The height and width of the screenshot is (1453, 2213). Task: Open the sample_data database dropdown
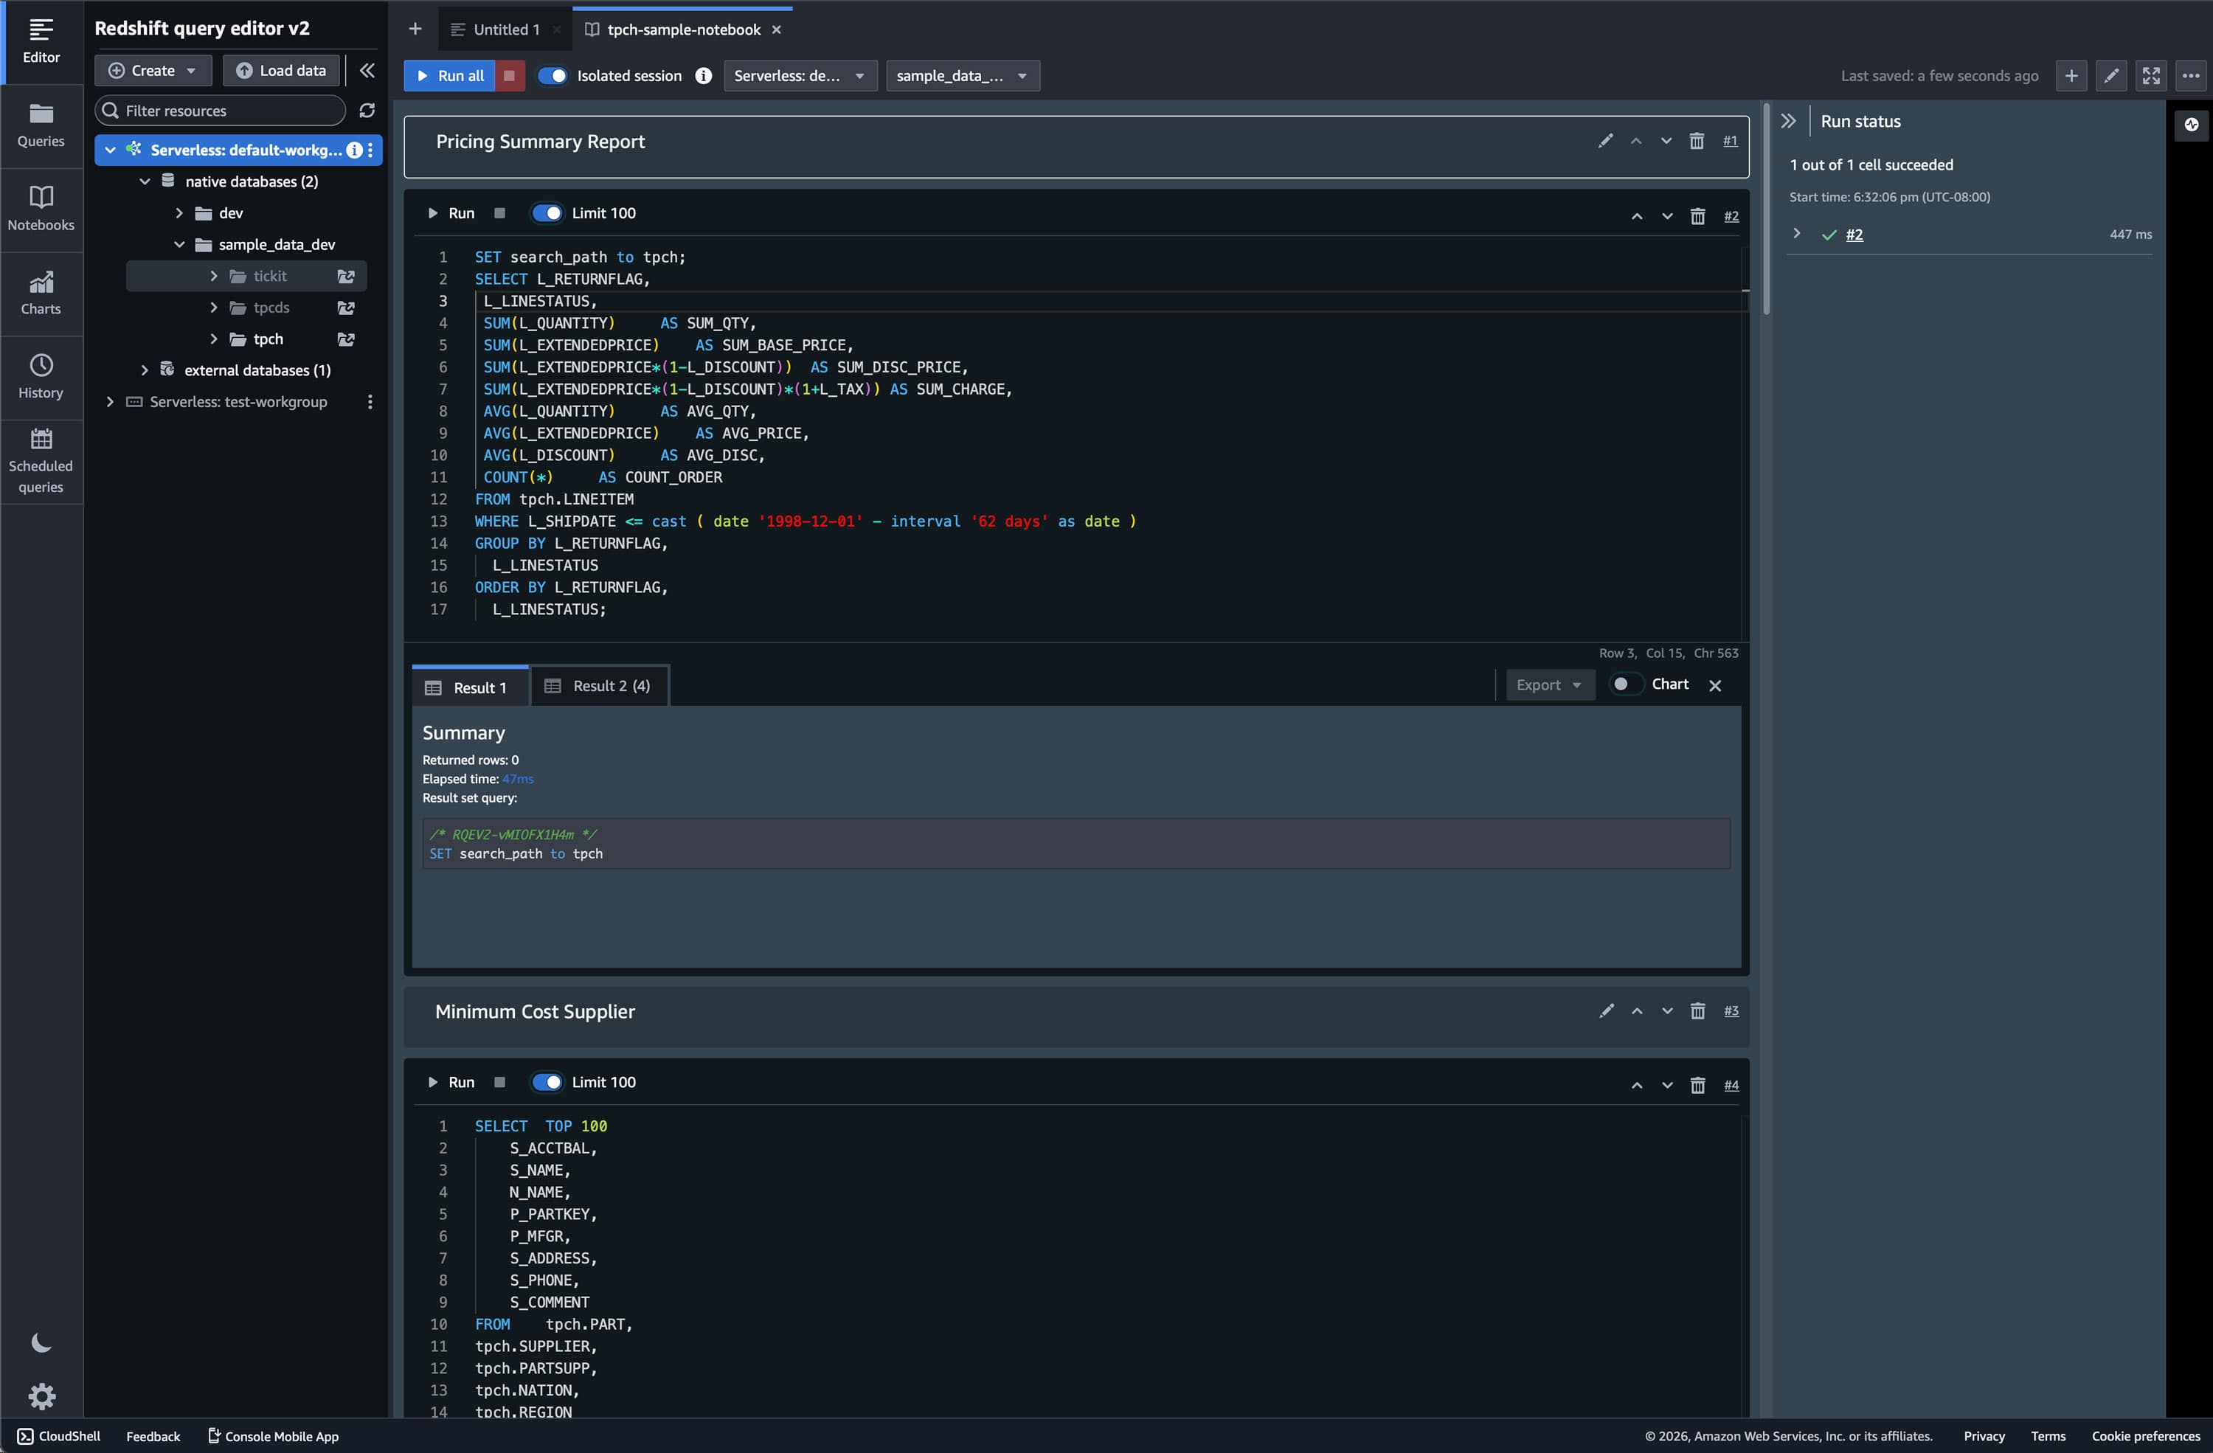click(963, 75)
